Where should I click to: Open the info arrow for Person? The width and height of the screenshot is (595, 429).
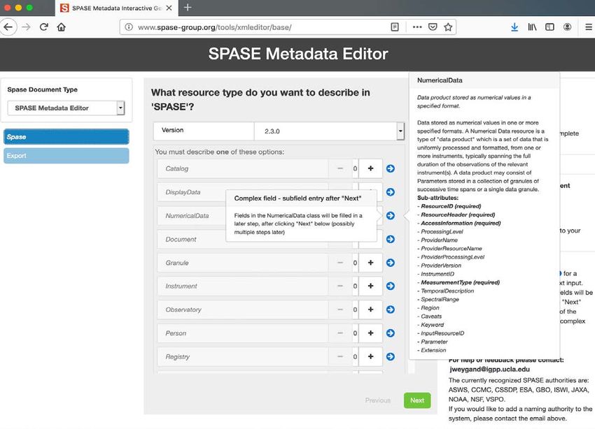pos(390,333)
